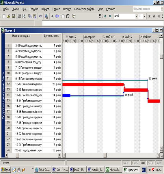Click the Пуск start button
164x174 pixels.
(6, 170)
